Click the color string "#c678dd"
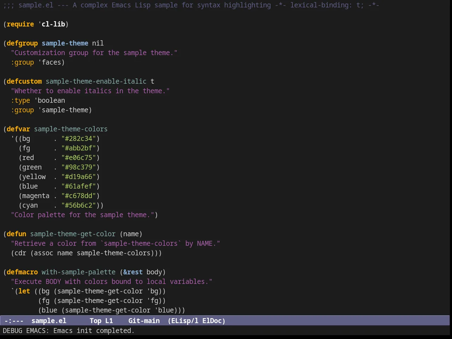 tap(79, 196)
